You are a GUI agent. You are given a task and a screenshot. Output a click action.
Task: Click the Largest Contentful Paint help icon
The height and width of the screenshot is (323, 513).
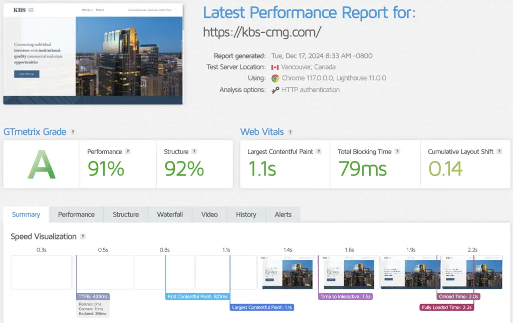pyautogui.click(x=319, y=151)
